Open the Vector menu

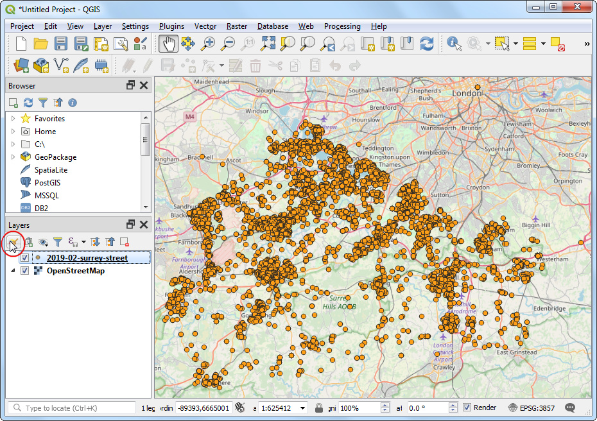pos(205,26)
